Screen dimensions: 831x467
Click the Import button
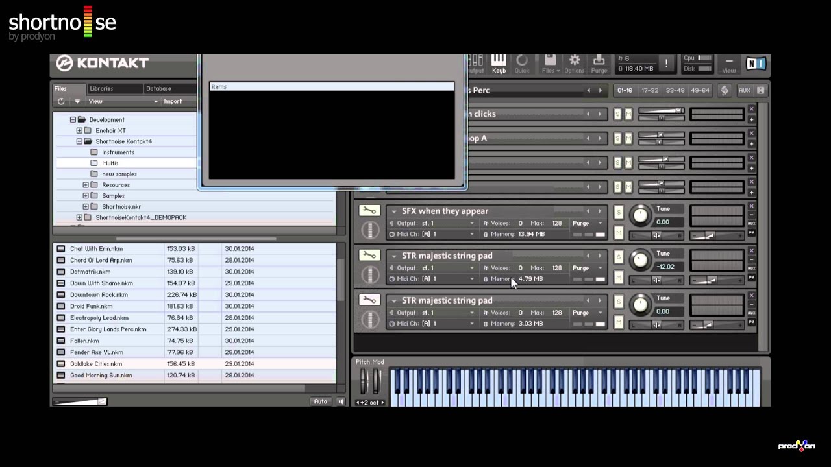point(173,101)
